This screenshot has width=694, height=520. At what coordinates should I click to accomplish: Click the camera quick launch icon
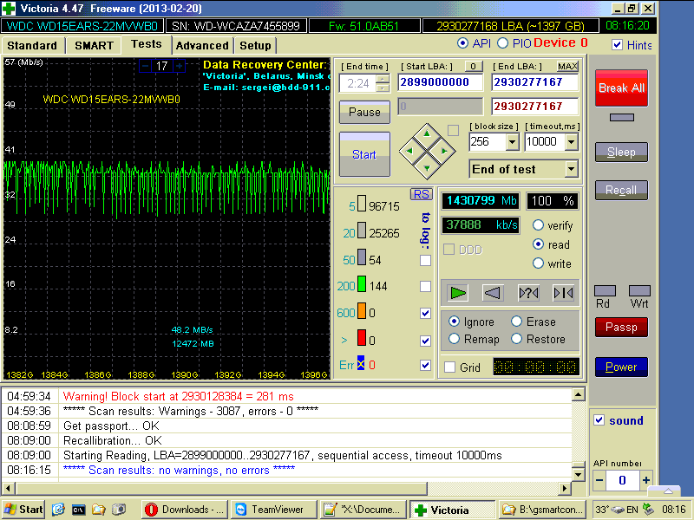pos(118,510)
